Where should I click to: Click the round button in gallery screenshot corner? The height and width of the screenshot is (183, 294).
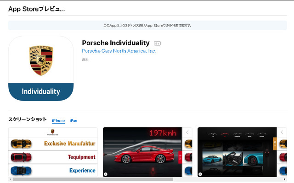[x=200, y=174]
